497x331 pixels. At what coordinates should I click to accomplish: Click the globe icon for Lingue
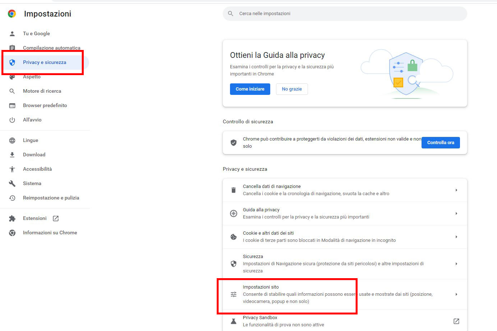12,140
